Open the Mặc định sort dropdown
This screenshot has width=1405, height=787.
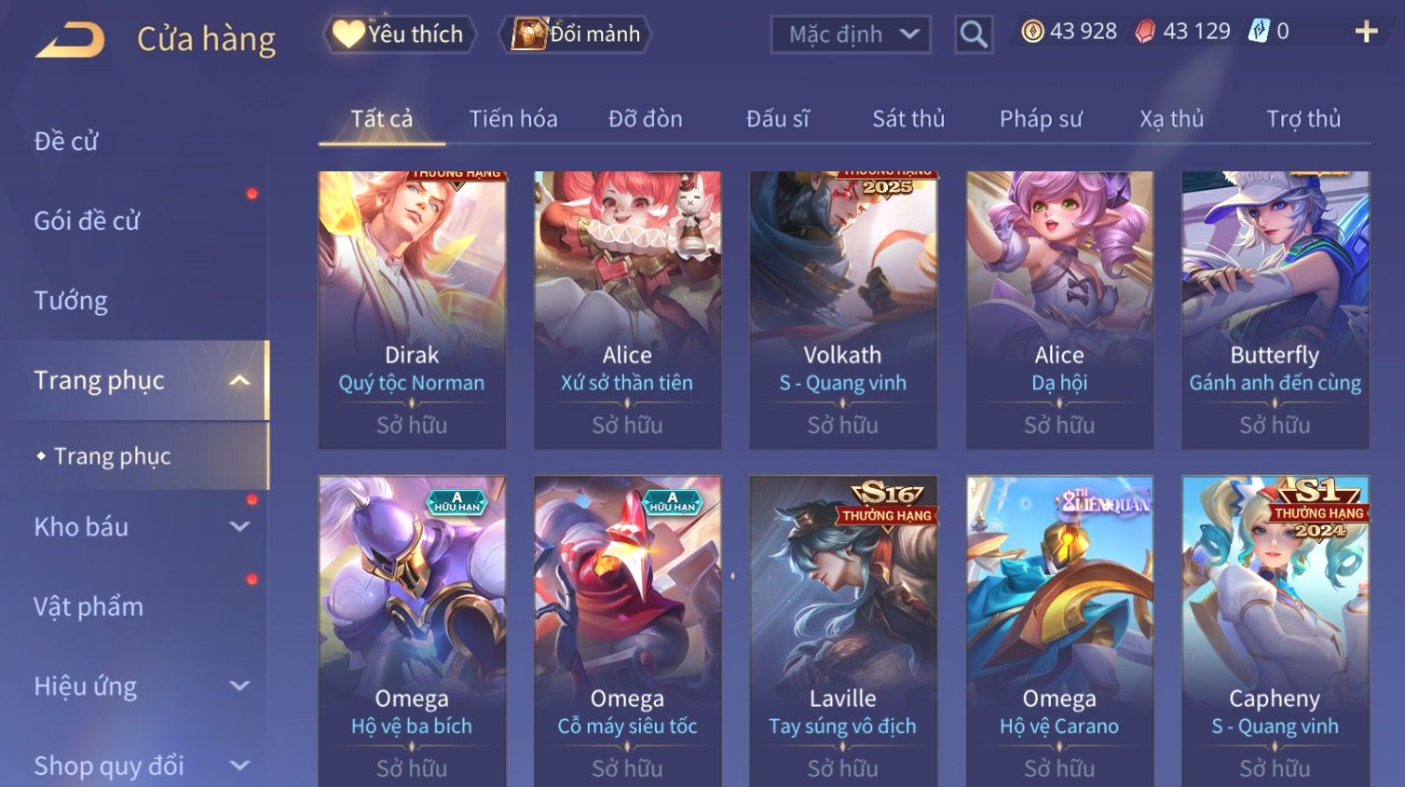coord(851,34)
